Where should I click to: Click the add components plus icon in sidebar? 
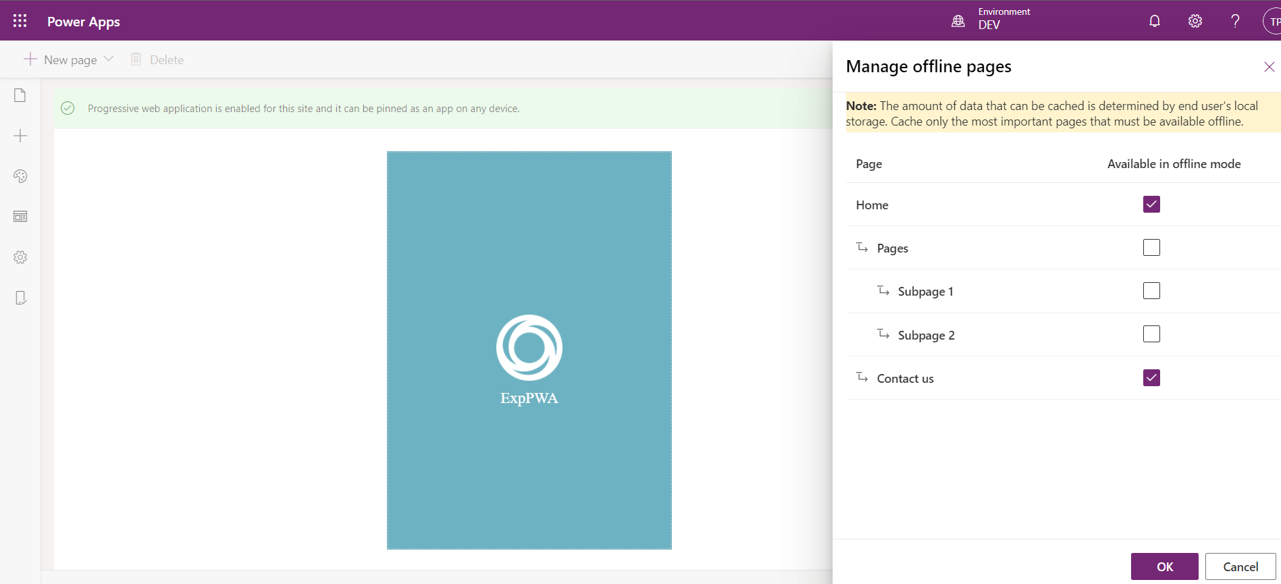click(x=20, y=136)
